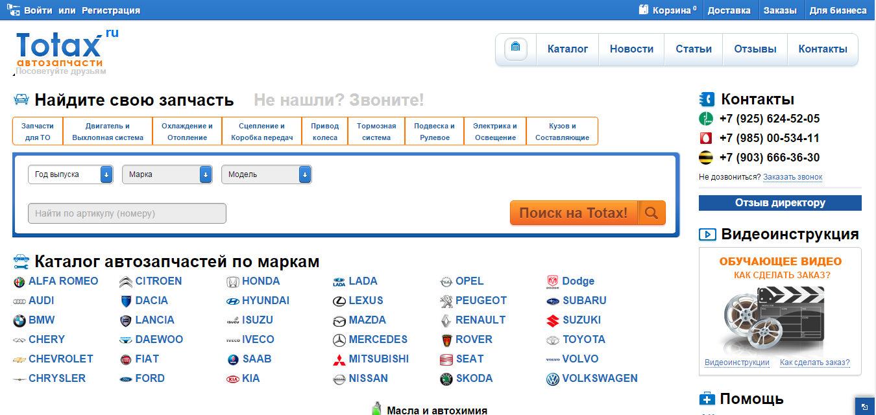Click the magnifier icon beside search button

[651, 213]
